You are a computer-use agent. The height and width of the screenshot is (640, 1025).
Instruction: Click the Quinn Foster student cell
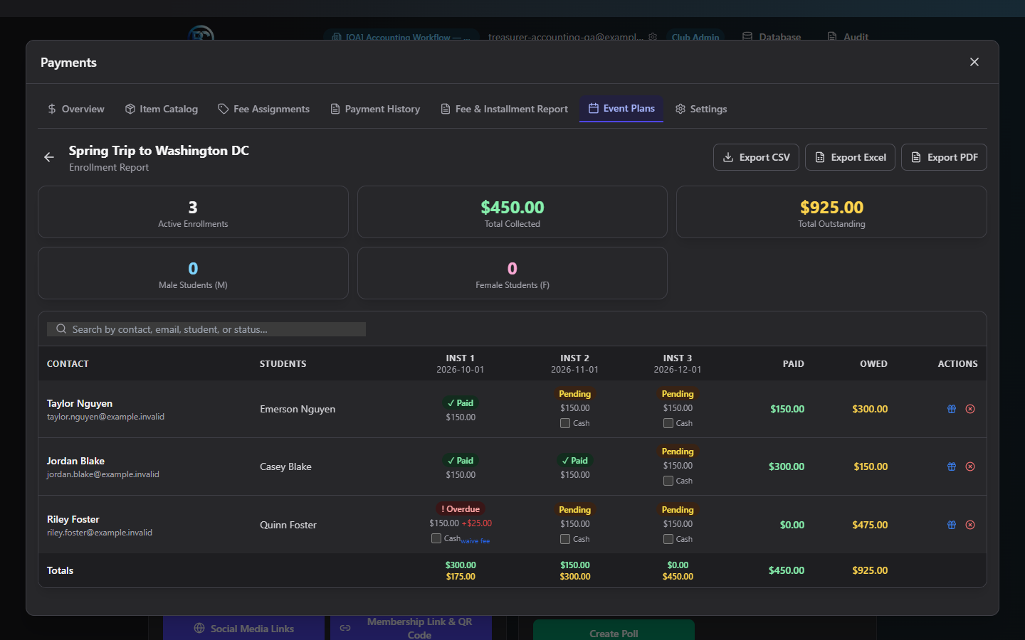288,525
